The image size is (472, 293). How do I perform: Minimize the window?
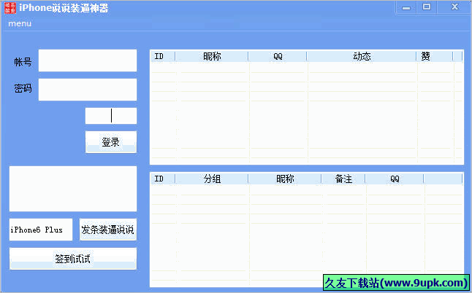click(x=406, y=7)
